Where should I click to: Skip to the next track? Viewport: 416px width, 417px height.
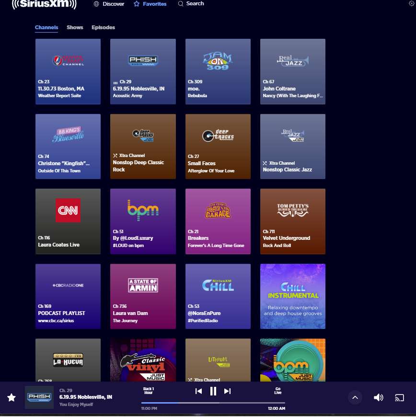tap(228, 391)
